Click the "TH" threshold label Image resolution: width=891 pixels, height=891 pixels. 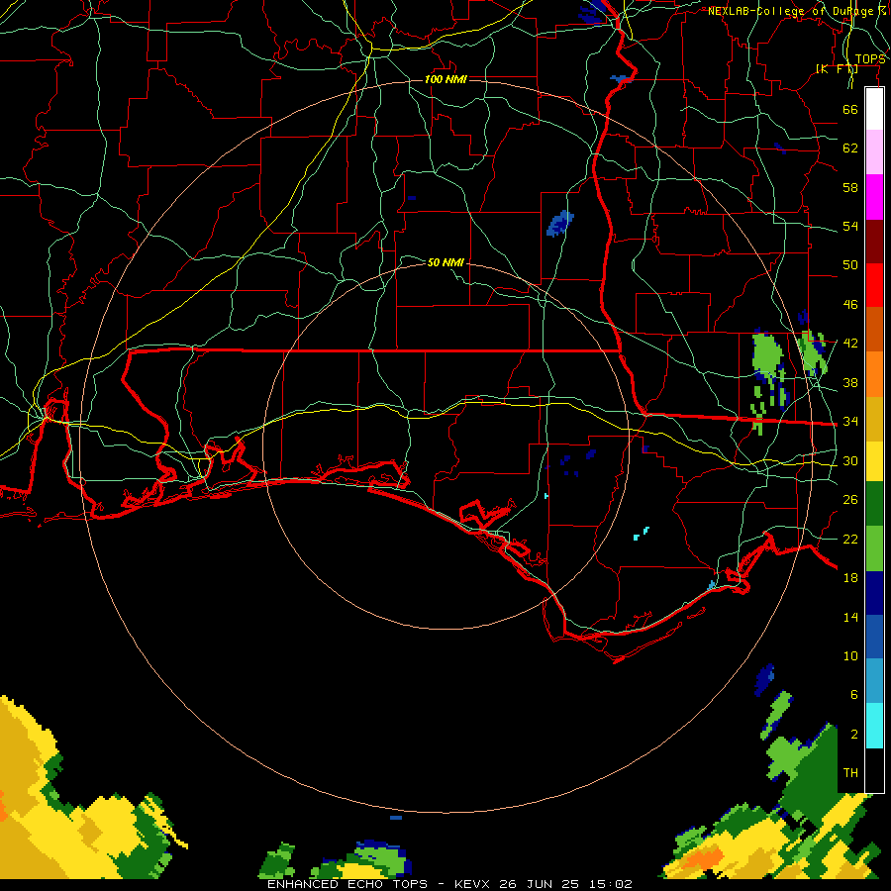click(x=850, y=773)
